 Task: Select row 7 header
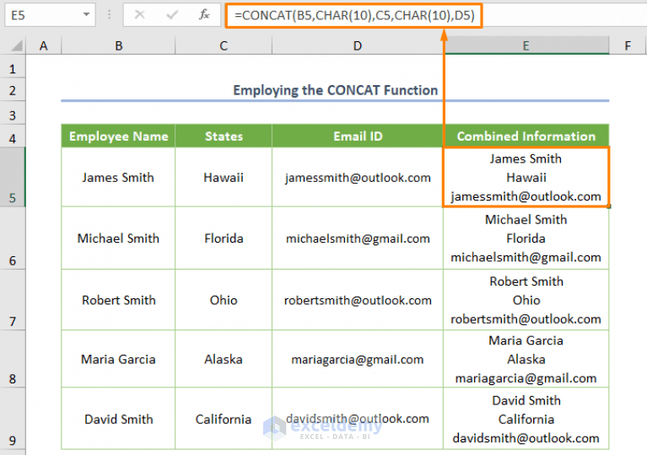point(13,300)
